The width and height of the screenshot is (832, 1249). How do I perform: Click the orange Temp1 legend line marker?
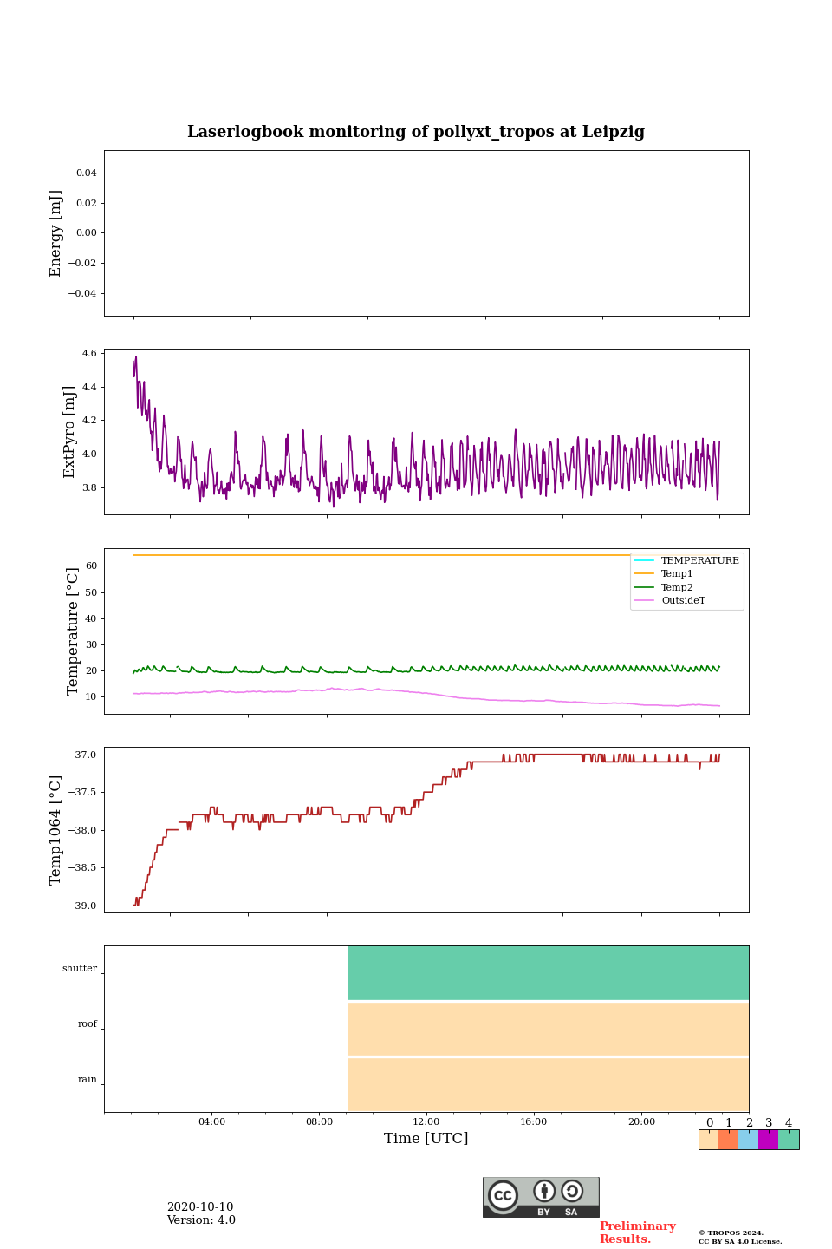pos(644,574)
